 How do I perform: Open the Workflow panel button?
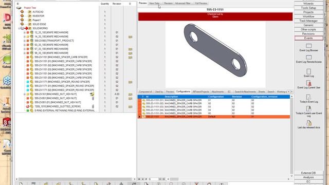[x=308, y=16]
